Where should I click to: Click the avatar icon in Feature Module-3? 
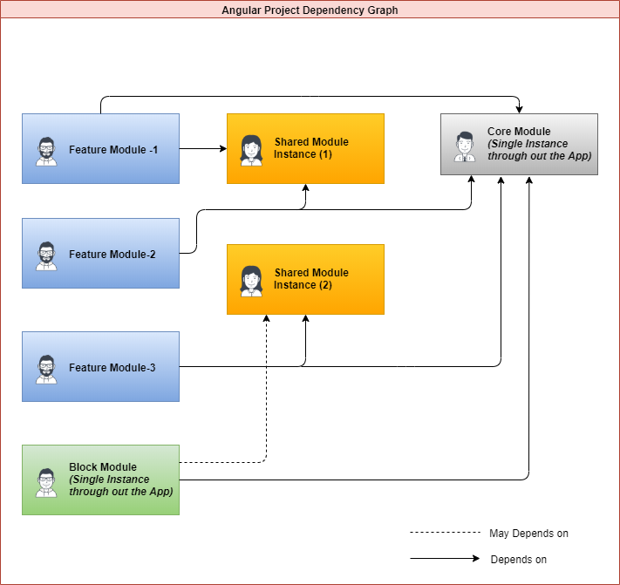pos(46,368)
